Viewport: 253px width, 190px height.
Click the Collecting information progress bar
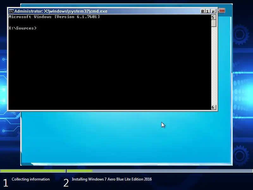coord(33,171)
